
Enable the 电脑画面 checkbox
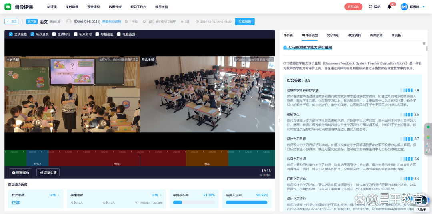pos(119,34)
